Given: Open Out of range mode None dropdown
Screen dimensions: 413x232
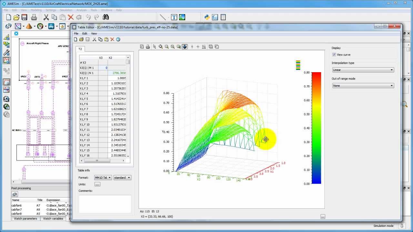Looking at the screenshot, I should click(363, 86).
